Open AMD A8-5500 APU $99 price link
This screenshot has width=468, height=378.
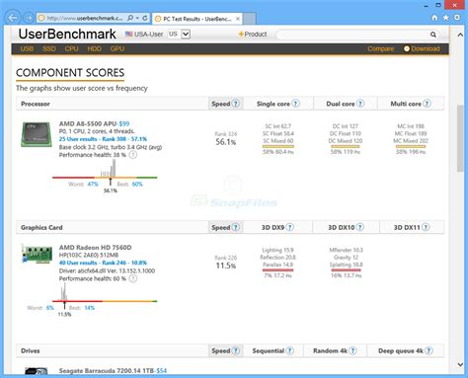124,123
